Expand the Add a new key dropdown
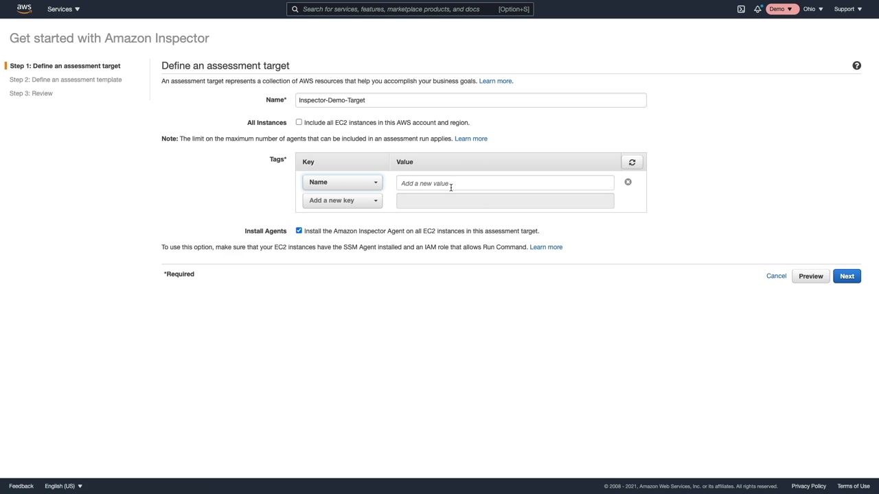 click(342, 200)
